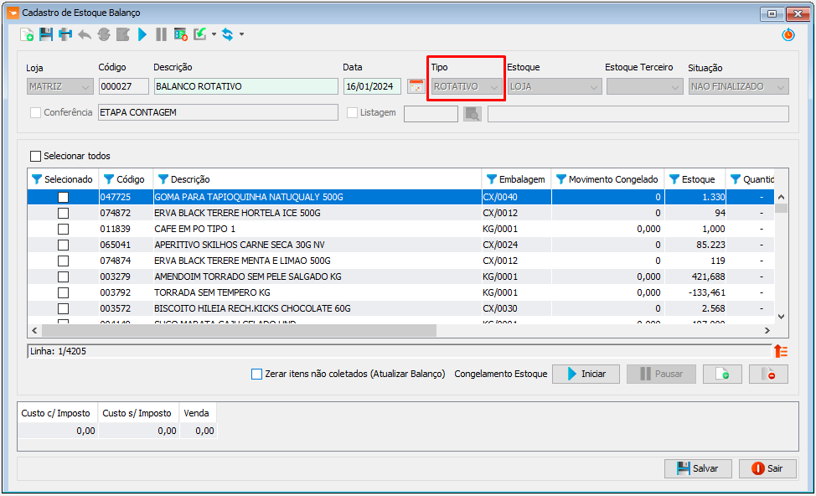The height and width of the screenshot is (496, 816).
Task: Open the Tipo ROTATIVO dropdown
Action: click(467, 86)
